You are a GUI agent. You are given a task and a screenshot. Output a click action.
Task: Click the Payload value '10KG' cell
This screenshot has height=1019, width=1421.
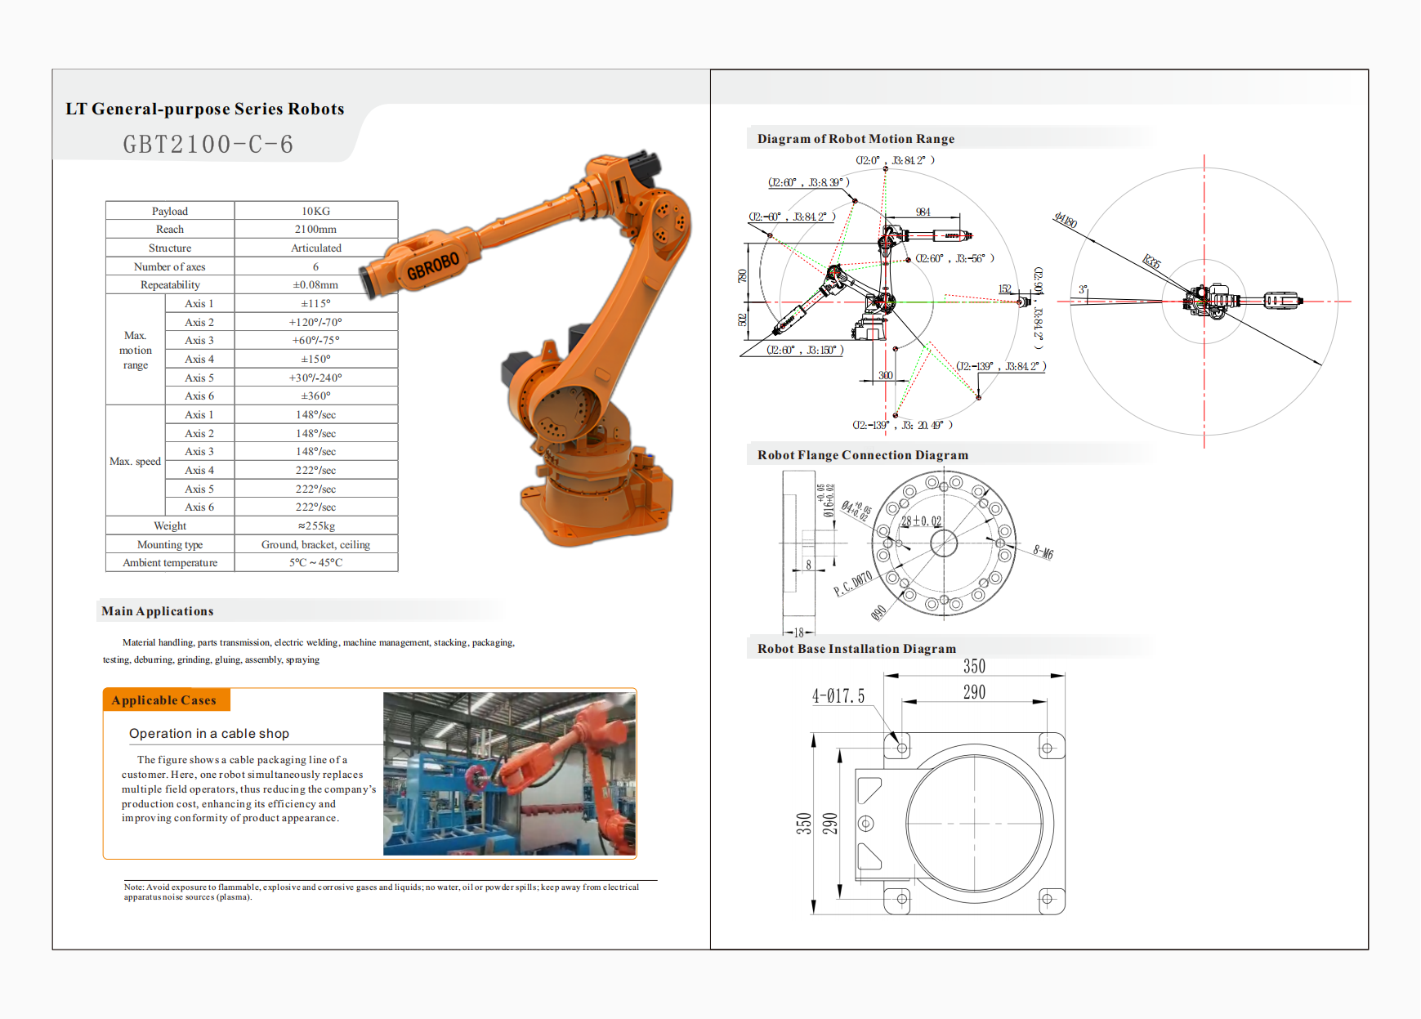315,211
